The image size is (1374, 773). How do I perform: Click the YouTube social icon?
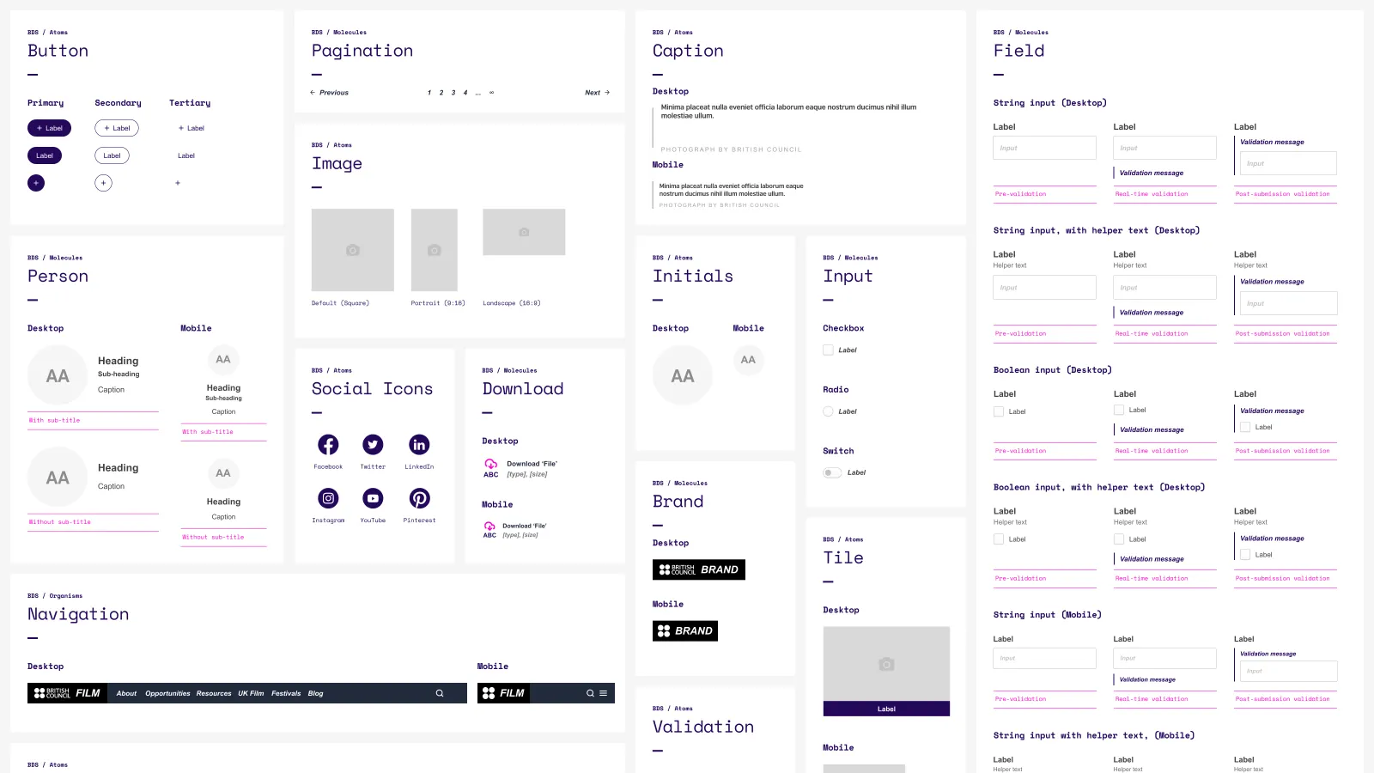(373, 498)
